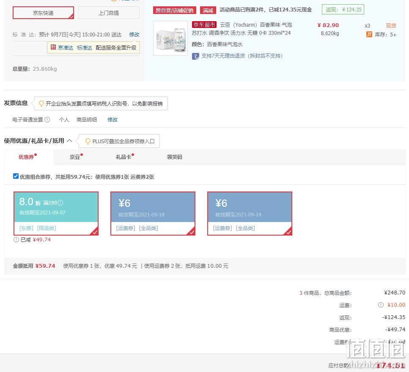
Task: Click the 京东超市 red badge
Action: point(204,25)
